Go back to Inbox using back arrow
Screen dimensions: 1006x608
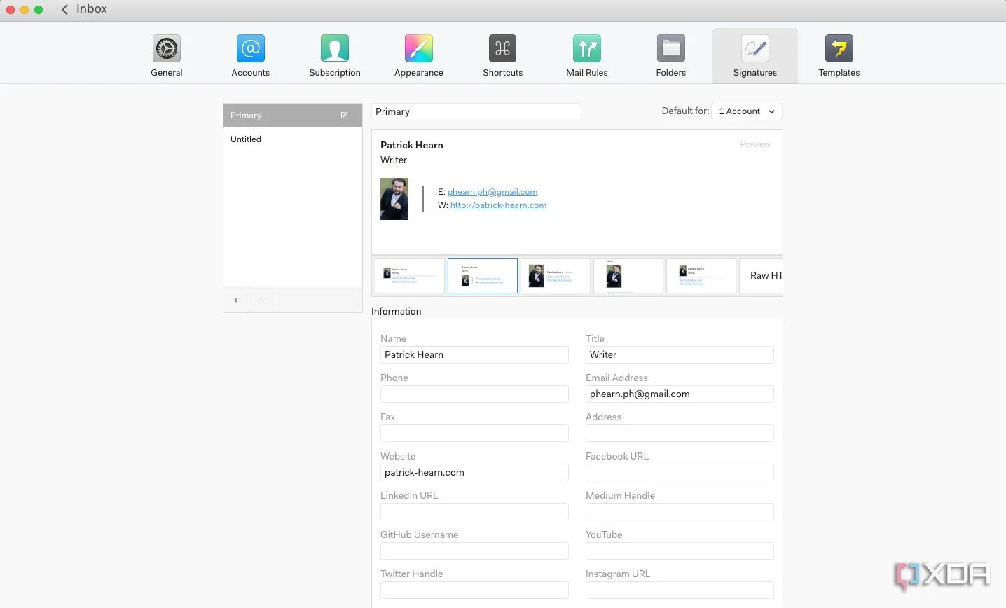pyautogui.click(x=64, y=9)
